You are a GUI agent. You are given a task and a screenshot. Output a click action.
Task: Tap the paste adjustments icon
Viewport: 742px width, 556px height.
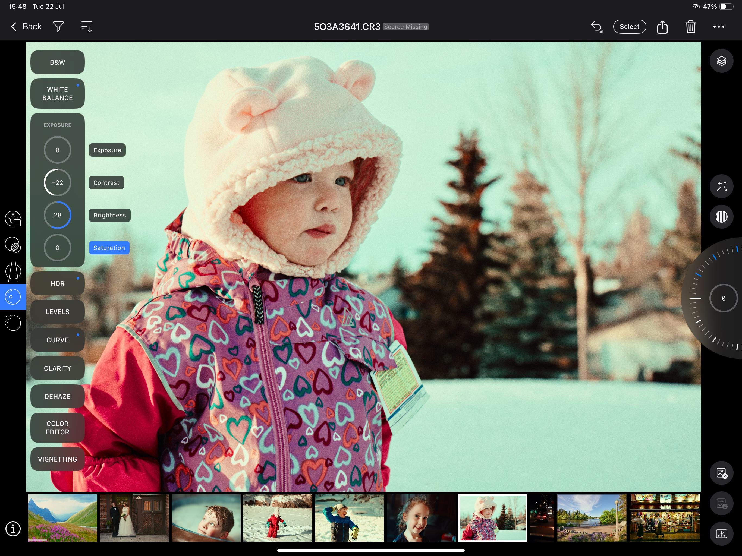pyautogui.click(x=722, y=503)
